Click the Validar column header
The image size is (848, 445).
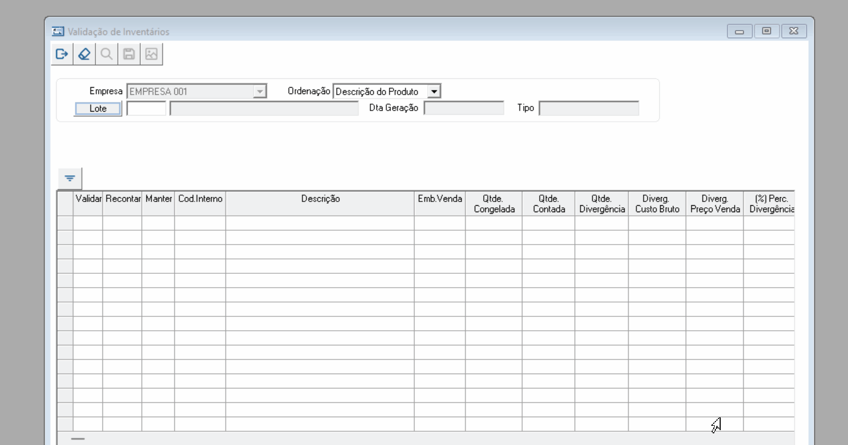point(88,204)
